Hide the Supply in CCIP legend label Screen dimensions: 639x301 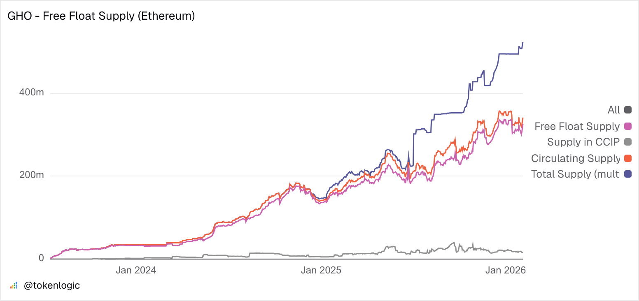(x=583, y=142)
